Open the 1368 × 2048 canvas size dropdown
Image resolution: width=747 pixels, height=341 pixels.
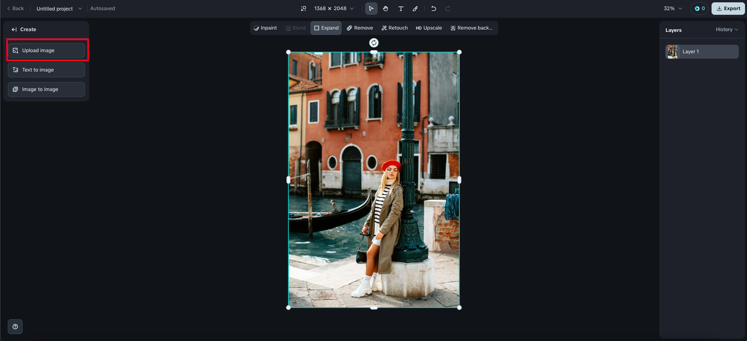click(334, 9)
